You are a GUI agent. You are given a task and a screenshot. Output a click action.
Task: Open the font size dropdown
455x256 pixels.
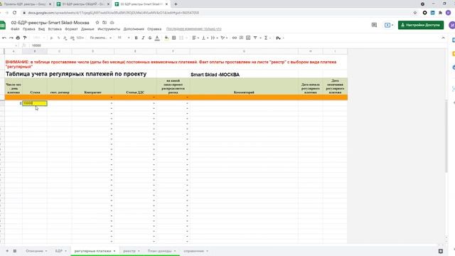[x=123, y=38]
